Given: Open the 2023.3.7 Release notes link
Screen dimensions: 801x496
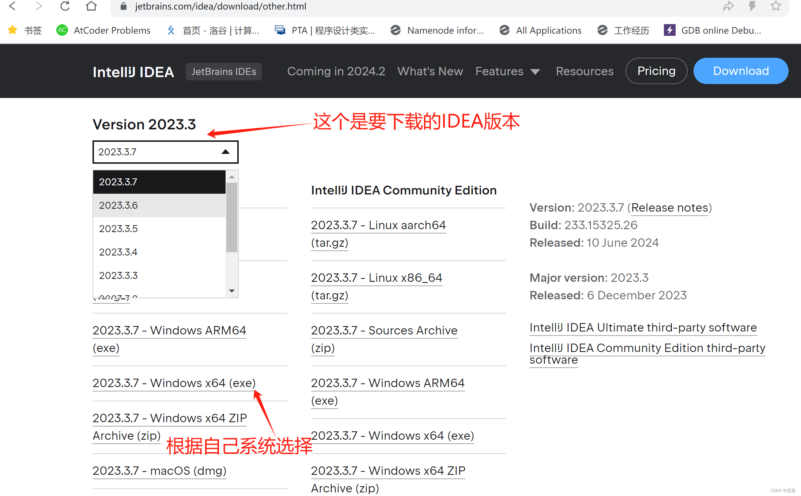Looking at the screenshot, I should [669, 208].
